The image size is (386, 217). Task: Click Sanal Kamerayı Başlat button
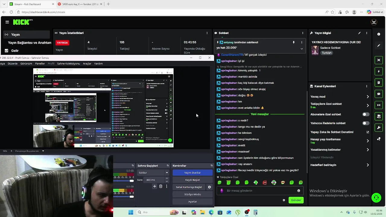189,187
